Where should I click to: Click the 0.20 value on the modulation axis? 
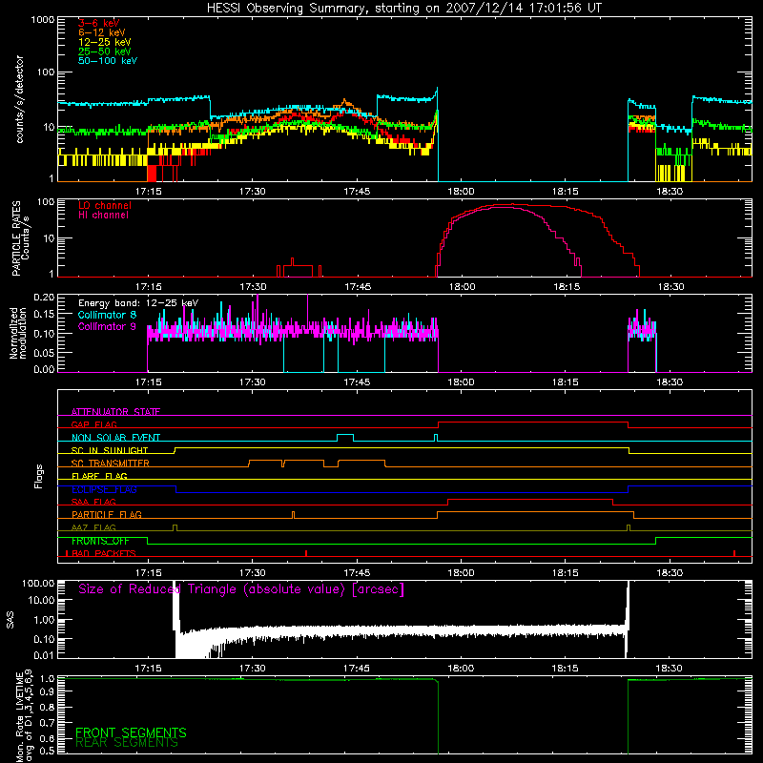pos(44,298)
